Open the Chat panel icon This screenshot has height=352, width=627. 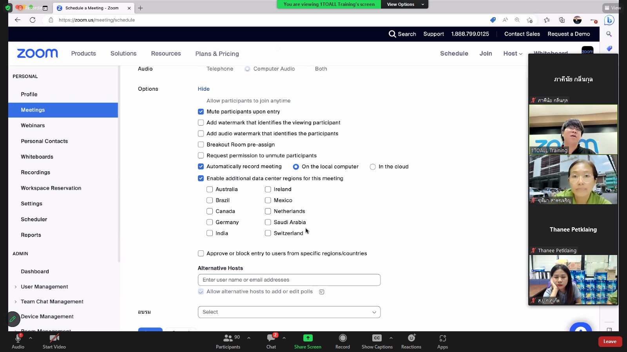click(x=271, y=338)
